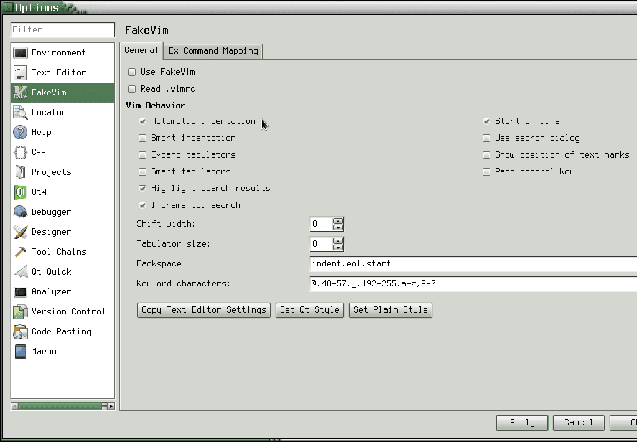Click the scrollbar right arrow

click(111, 406)
